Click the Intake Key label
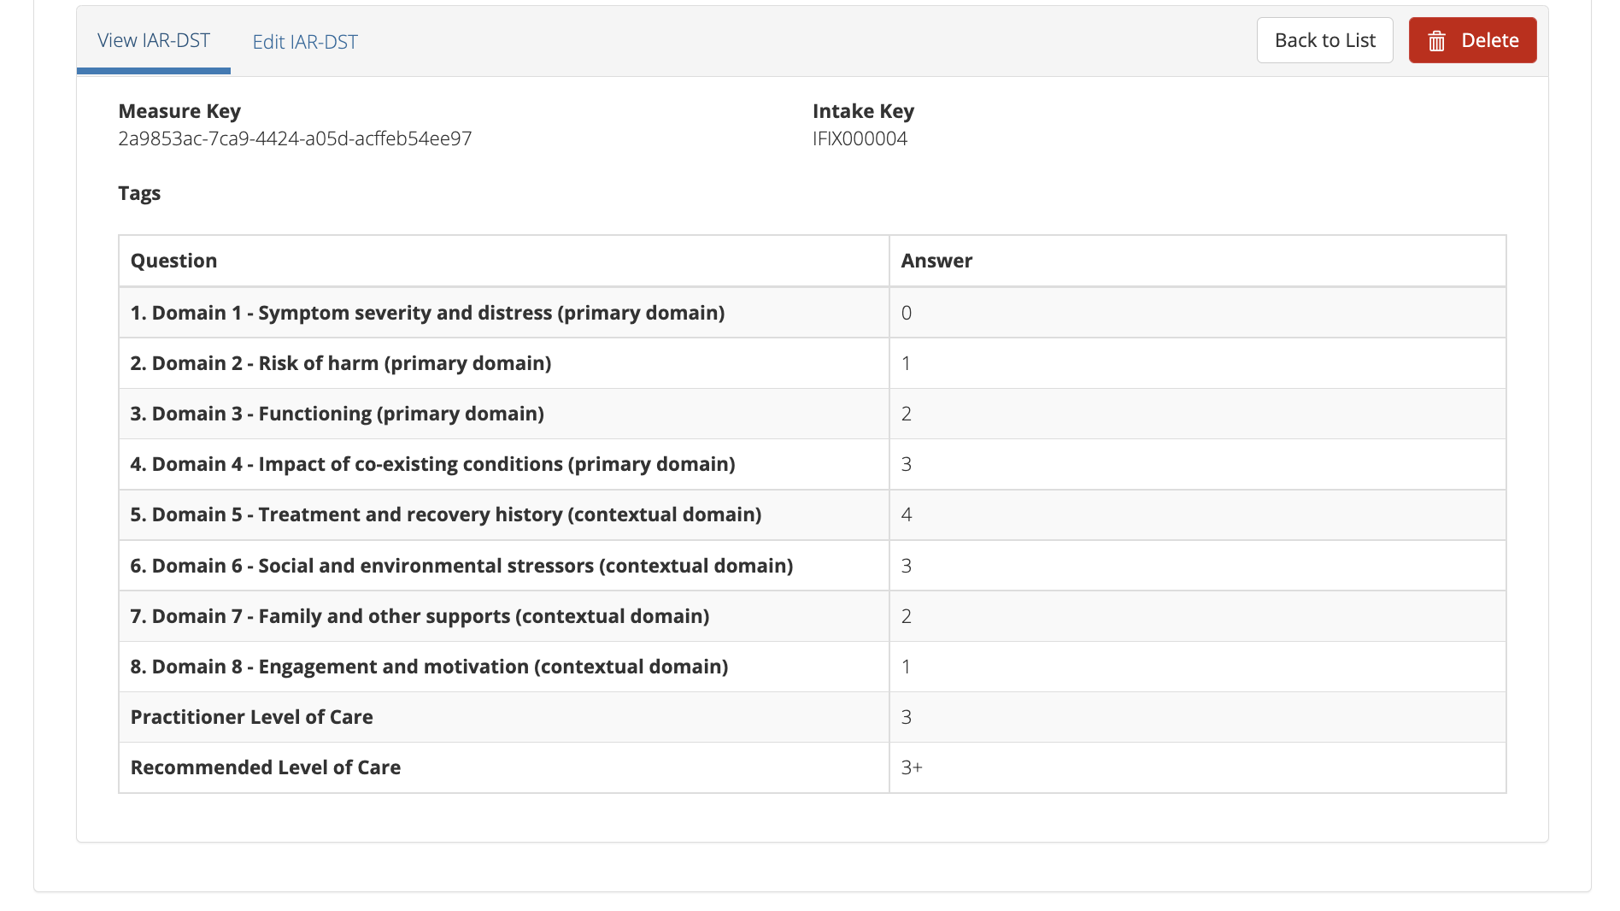The height and width of the screenshot is (911, 1620). point(863,111)
